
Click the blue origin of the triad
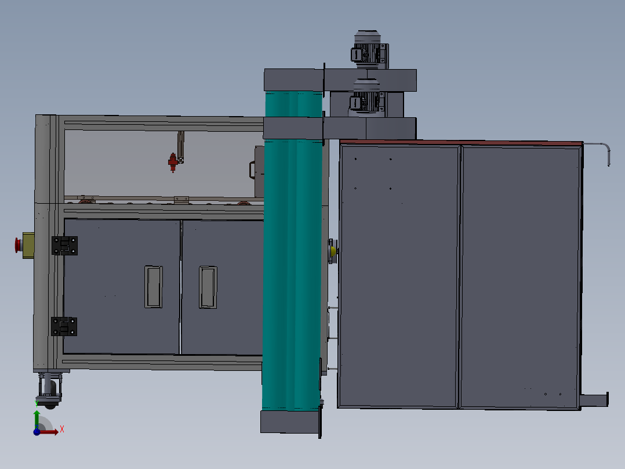click(37, 432)
